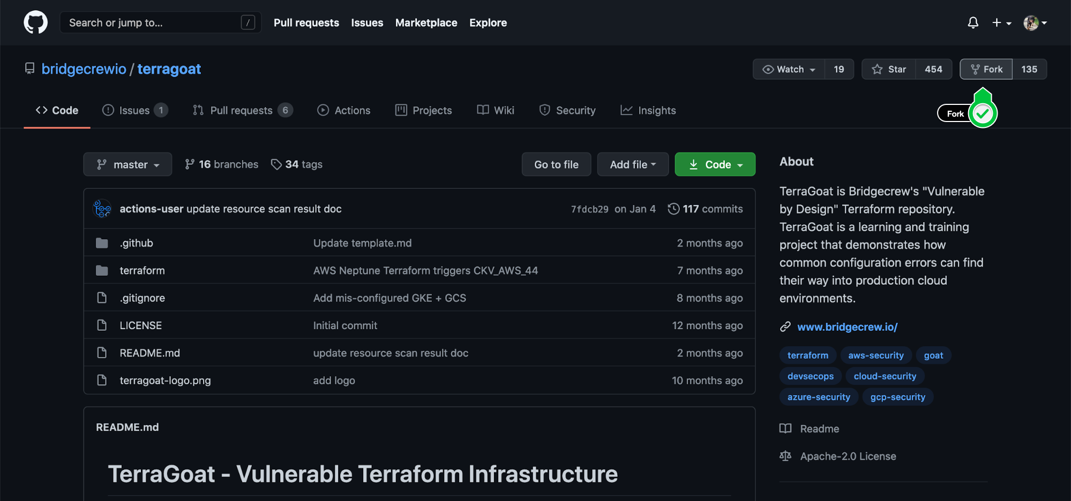View the 34 tags
Viewport: 1071px width, 501px height.
coord(297,164)
